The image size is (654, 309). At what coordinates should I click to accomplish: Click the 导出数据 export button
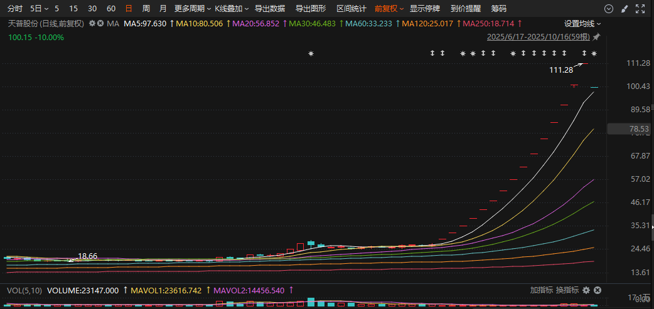(270, 9)
